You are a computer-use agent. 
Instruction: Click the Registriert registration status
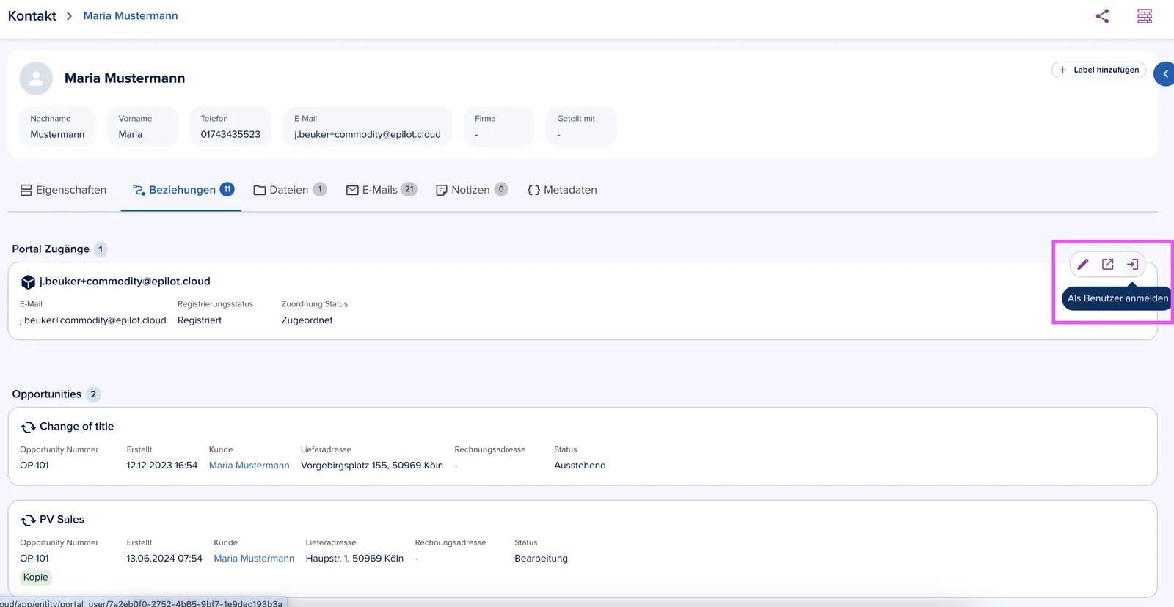click(x=200, y=320)
